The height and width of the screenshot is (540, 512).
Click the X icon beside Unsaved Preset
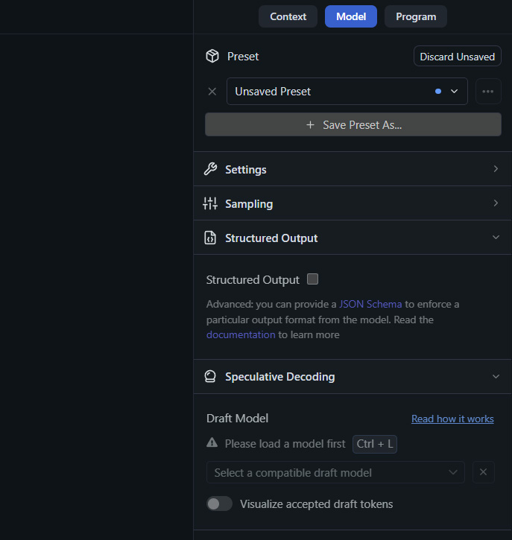pyautogui.click(x=212, y=92)
